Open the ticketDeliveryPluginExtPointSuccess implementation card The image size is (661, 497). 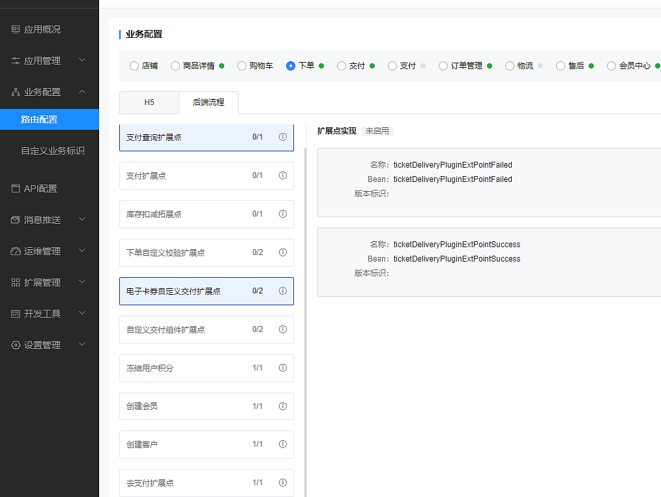coord(489,262)
